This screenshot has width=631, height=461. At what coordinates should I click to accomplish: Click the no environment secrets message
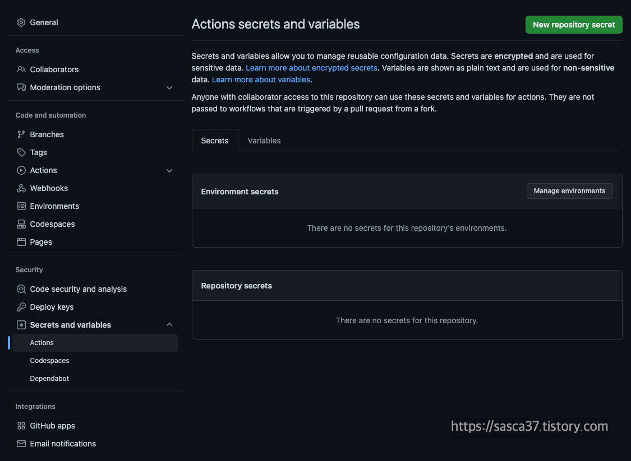(407, 228)
